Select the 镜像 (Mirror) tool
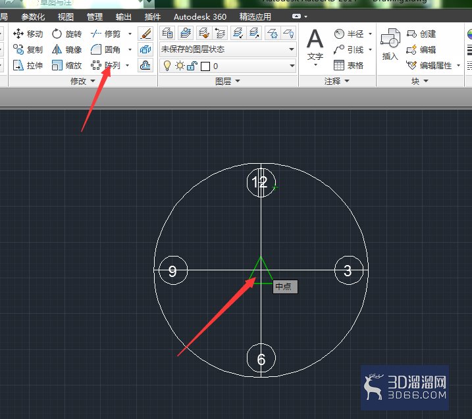472x419 pixels. tap(66, 49)
